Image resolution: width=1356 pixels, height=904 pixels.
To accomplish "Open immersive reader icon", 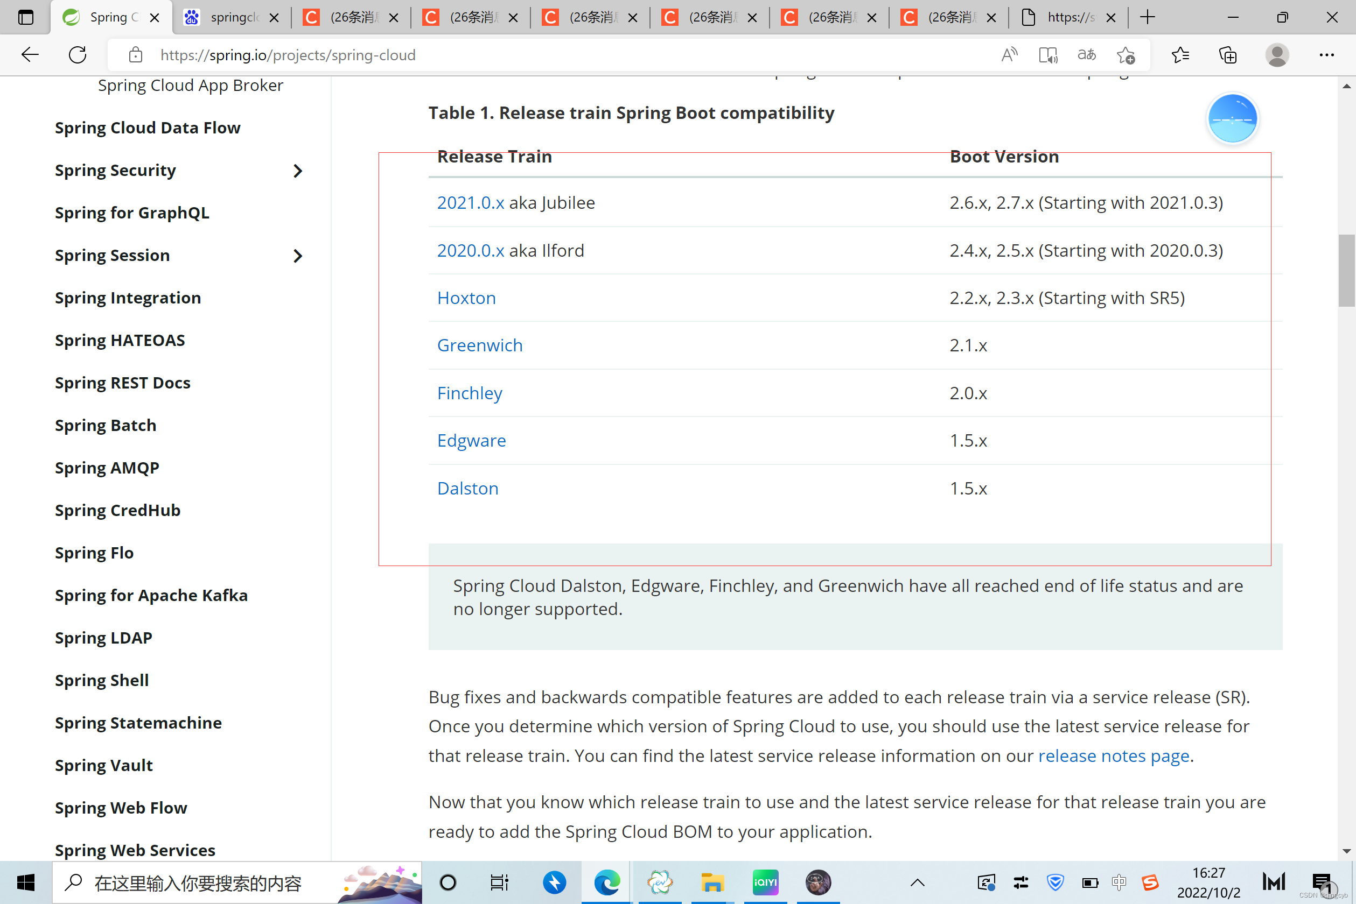I will click(x=1047, y=55).
